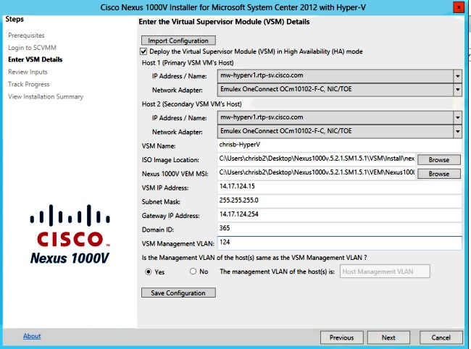
Task: Click the Nexus 1000V VEM MSI path field
Action: click(317, 173)
